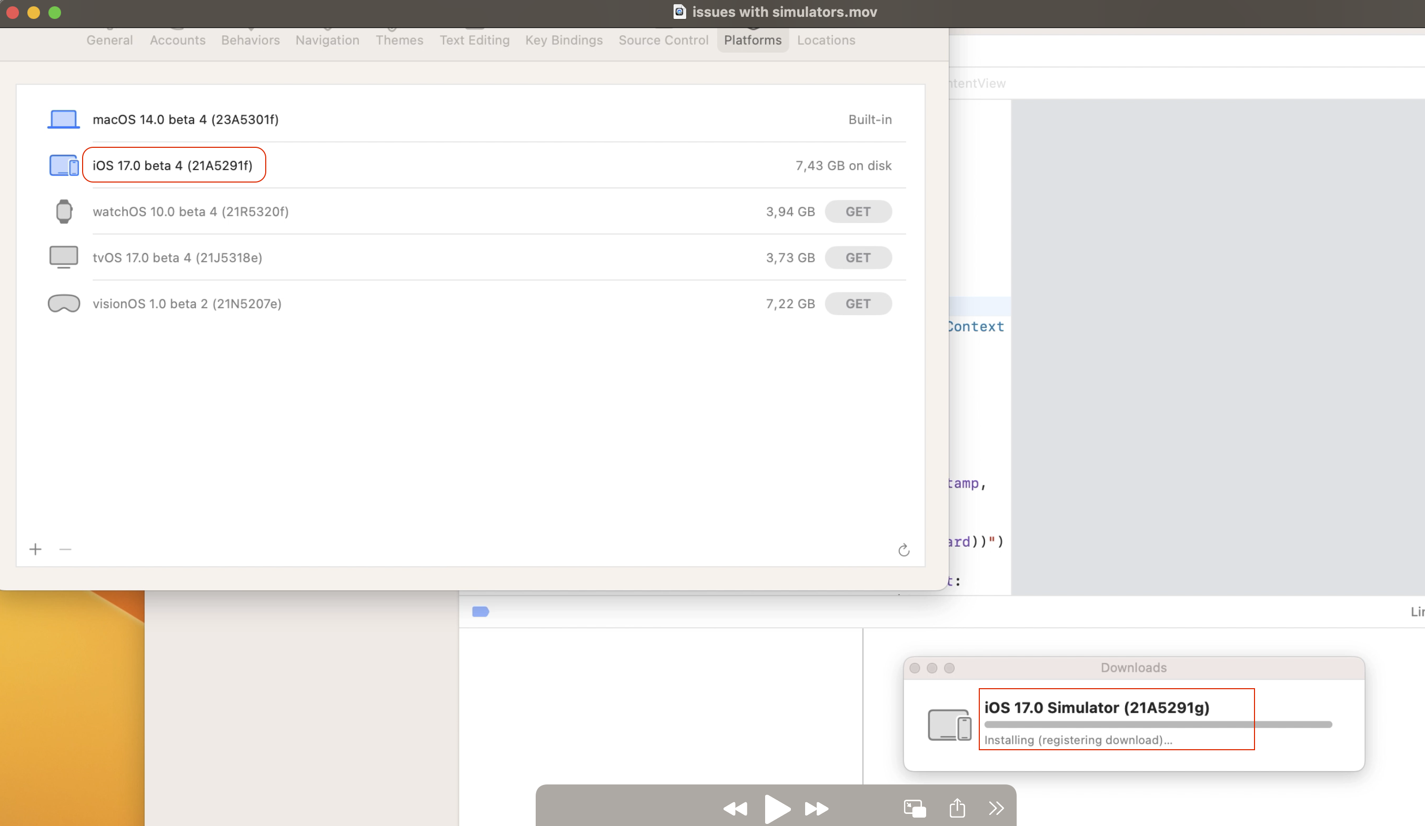Click the iOS Simulator download progress bar

pyautogui.click(x=1158, y=724)
